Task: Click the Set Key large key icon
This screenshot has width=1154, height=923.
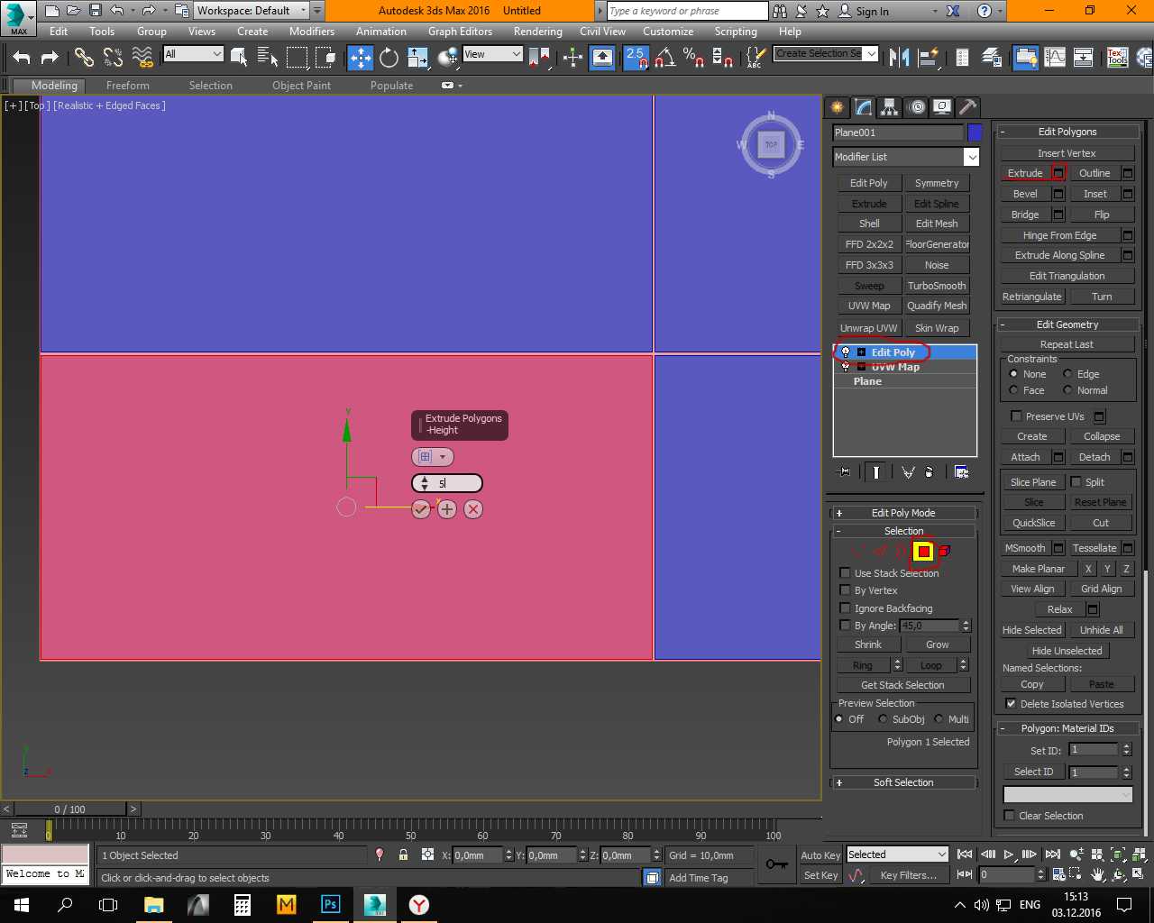Action: pyautogui.click(x=776, y=864)
